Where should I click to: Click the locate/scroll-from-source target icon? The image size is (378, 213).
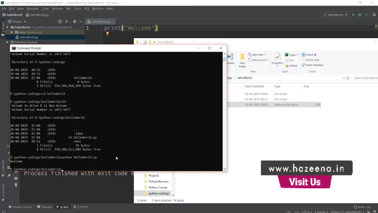pos(60,22)
